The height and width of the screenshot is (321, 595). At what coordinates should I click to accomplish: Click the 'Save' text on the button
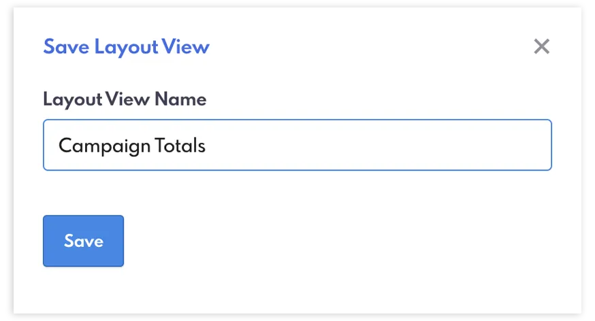(83, 241)
